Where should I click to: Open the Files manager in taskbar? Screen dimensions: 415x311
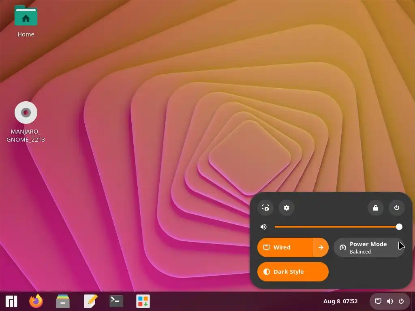coord(63,301)
